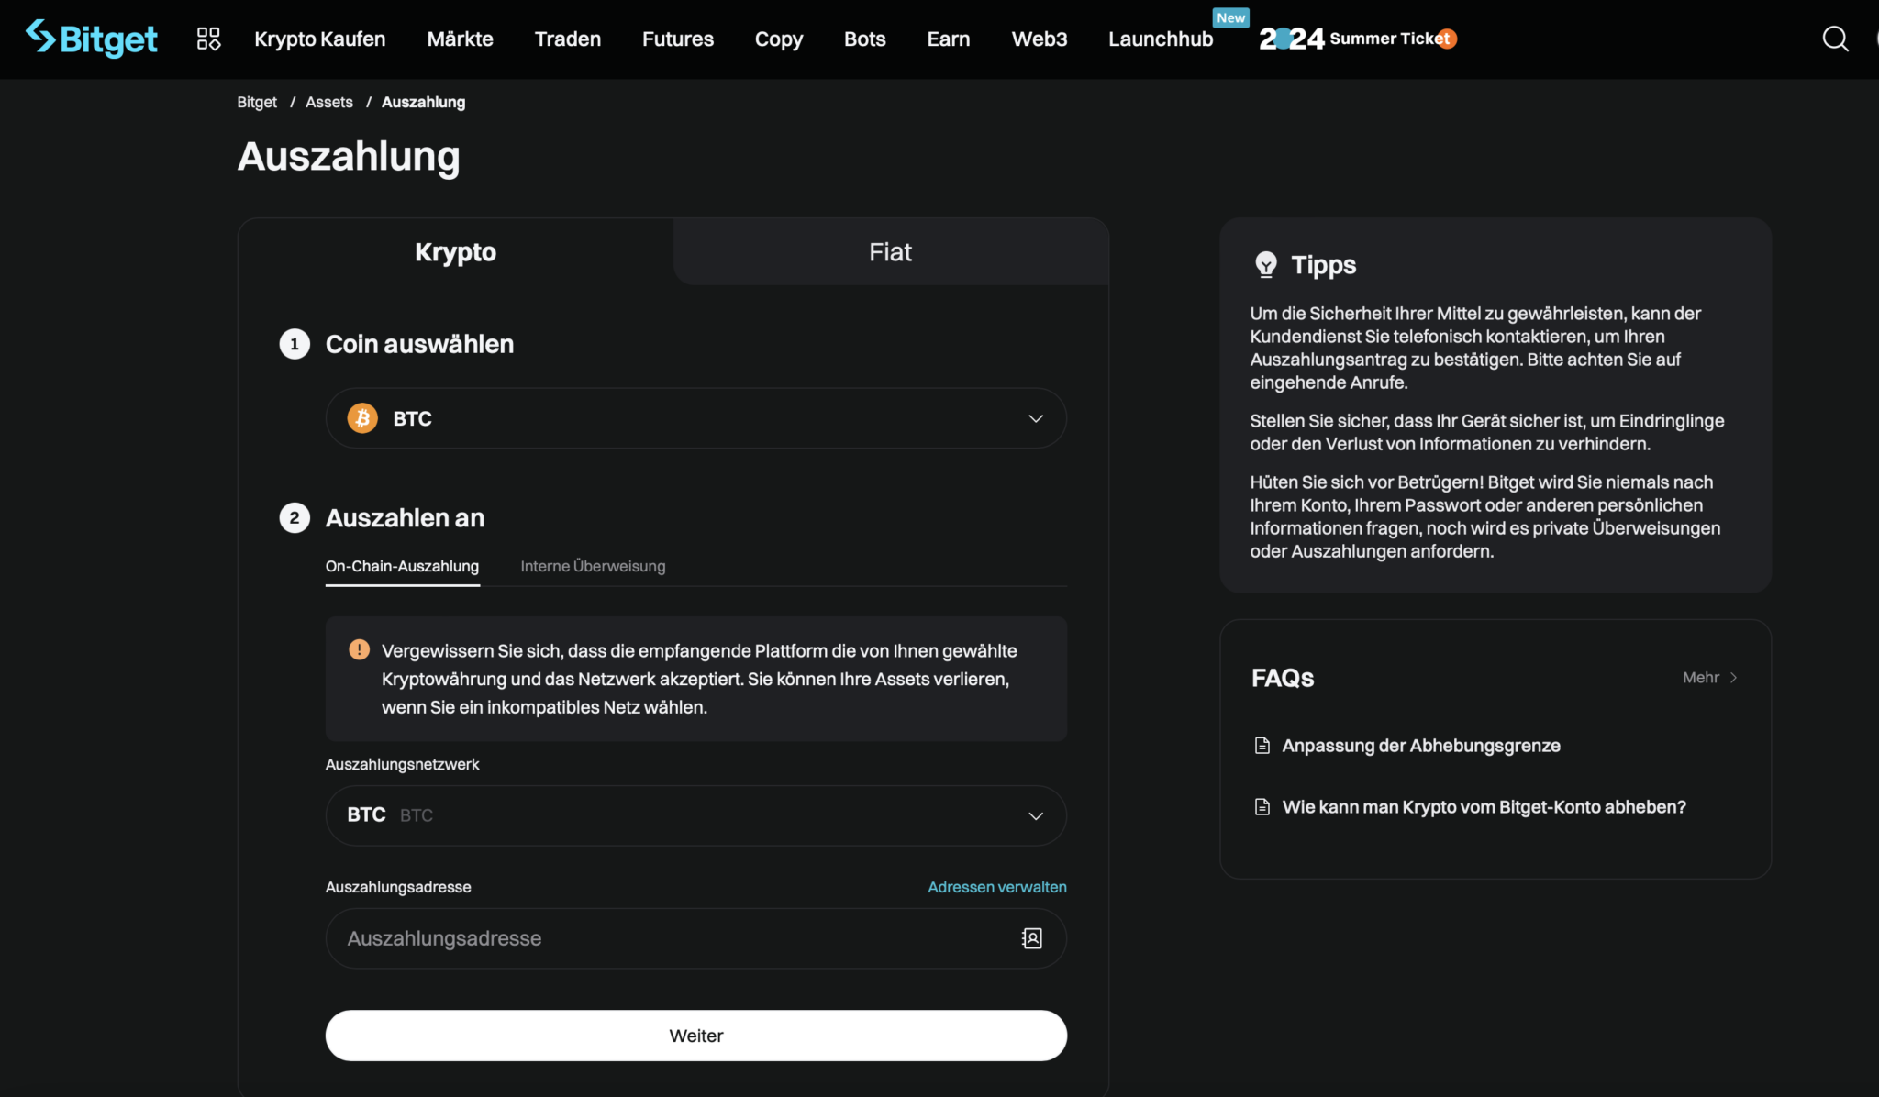The image size is (1879, 1097).
Task: Click the Bitcoin coin icon
Action: tap(362, 418)
